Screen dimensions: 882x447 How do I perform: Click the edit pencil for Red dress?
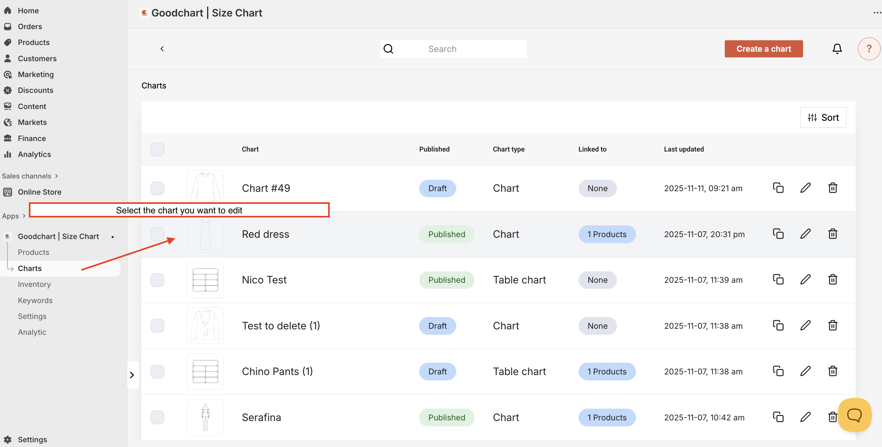(805, 234)
